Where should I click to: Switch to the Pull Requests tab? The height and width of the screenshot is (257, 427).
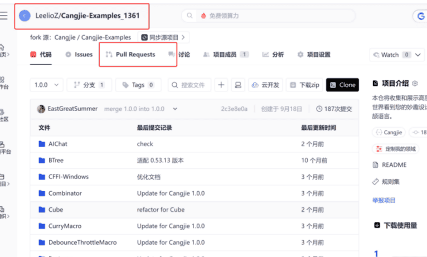[130, 55]
